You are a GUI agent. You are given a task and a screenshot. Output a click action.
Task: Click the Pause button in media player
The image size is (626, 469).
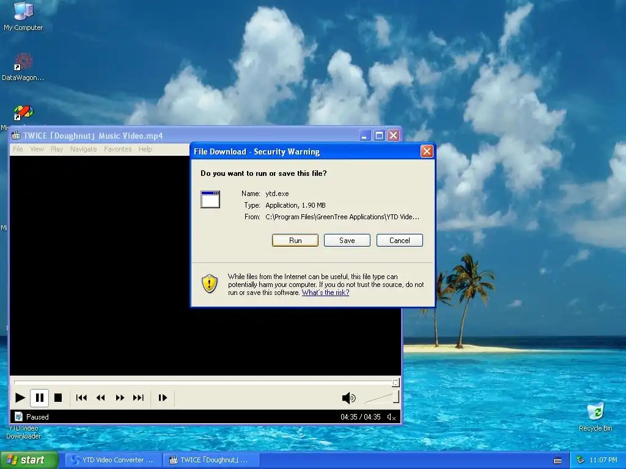(40, 398)
